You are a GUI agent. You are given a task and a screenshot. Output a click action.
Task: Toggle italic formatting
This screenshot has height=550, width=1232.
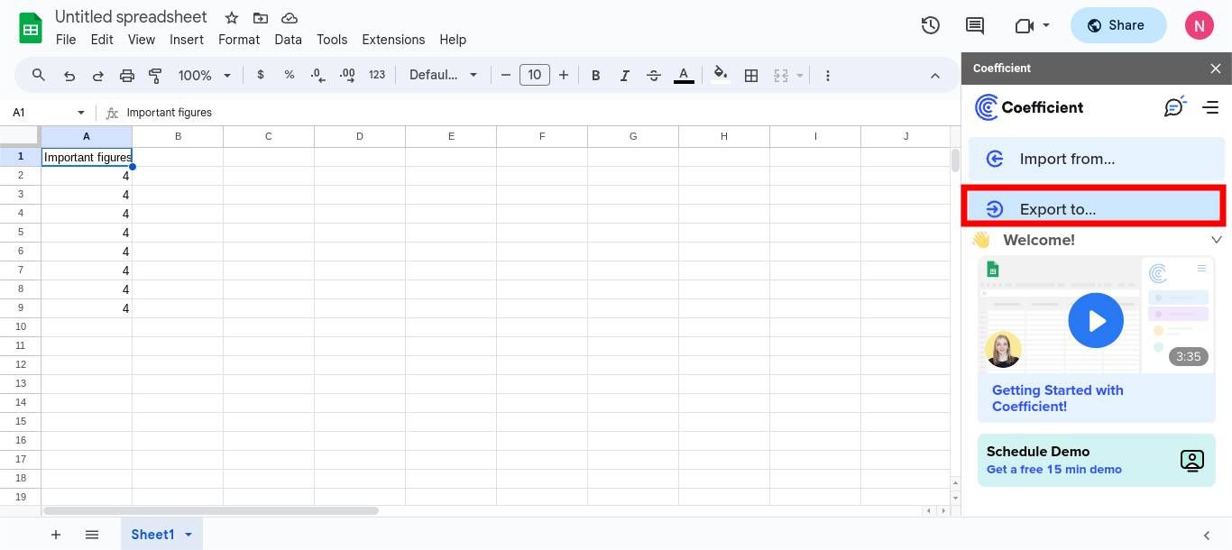624,75
